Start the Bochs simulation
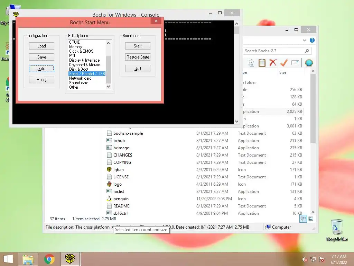This screenshot has height=266, width=354. pyautogui.click(x=138, y=46)
